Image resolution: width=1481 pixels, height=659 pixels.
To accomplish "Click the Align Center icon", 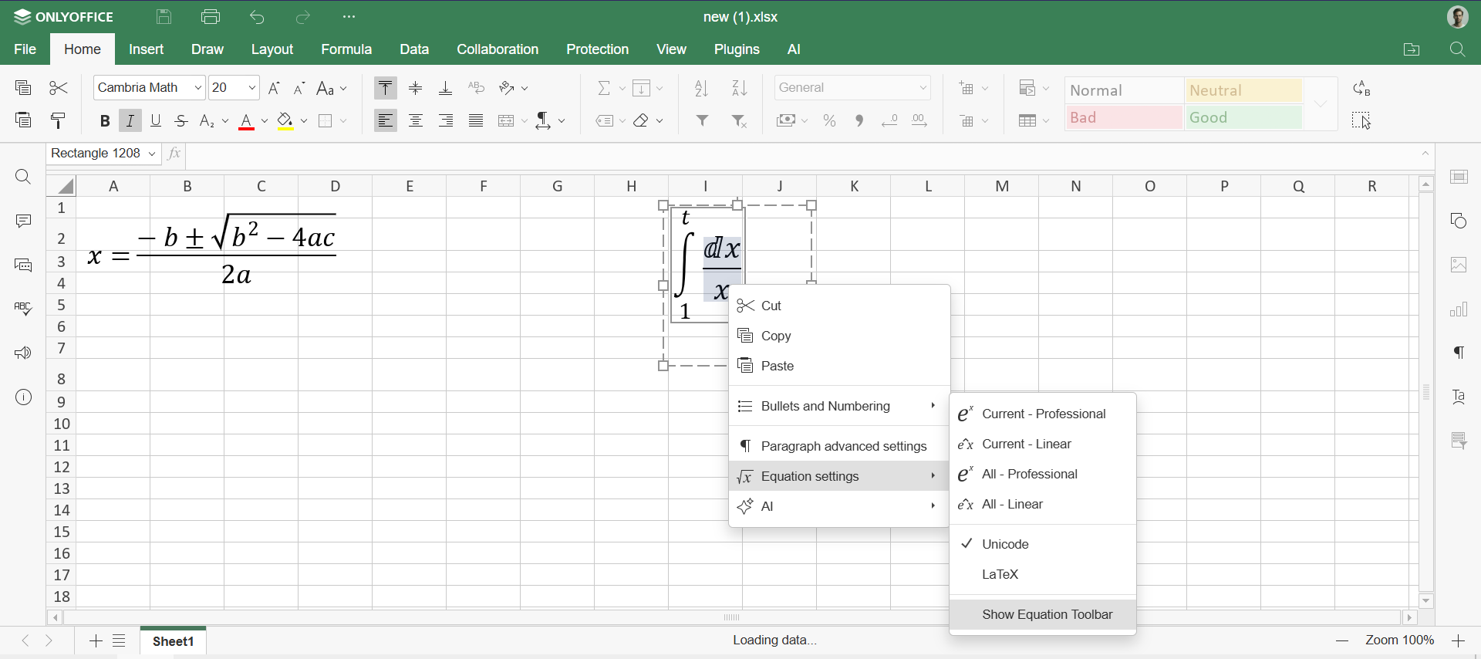I will click(416, 121).
